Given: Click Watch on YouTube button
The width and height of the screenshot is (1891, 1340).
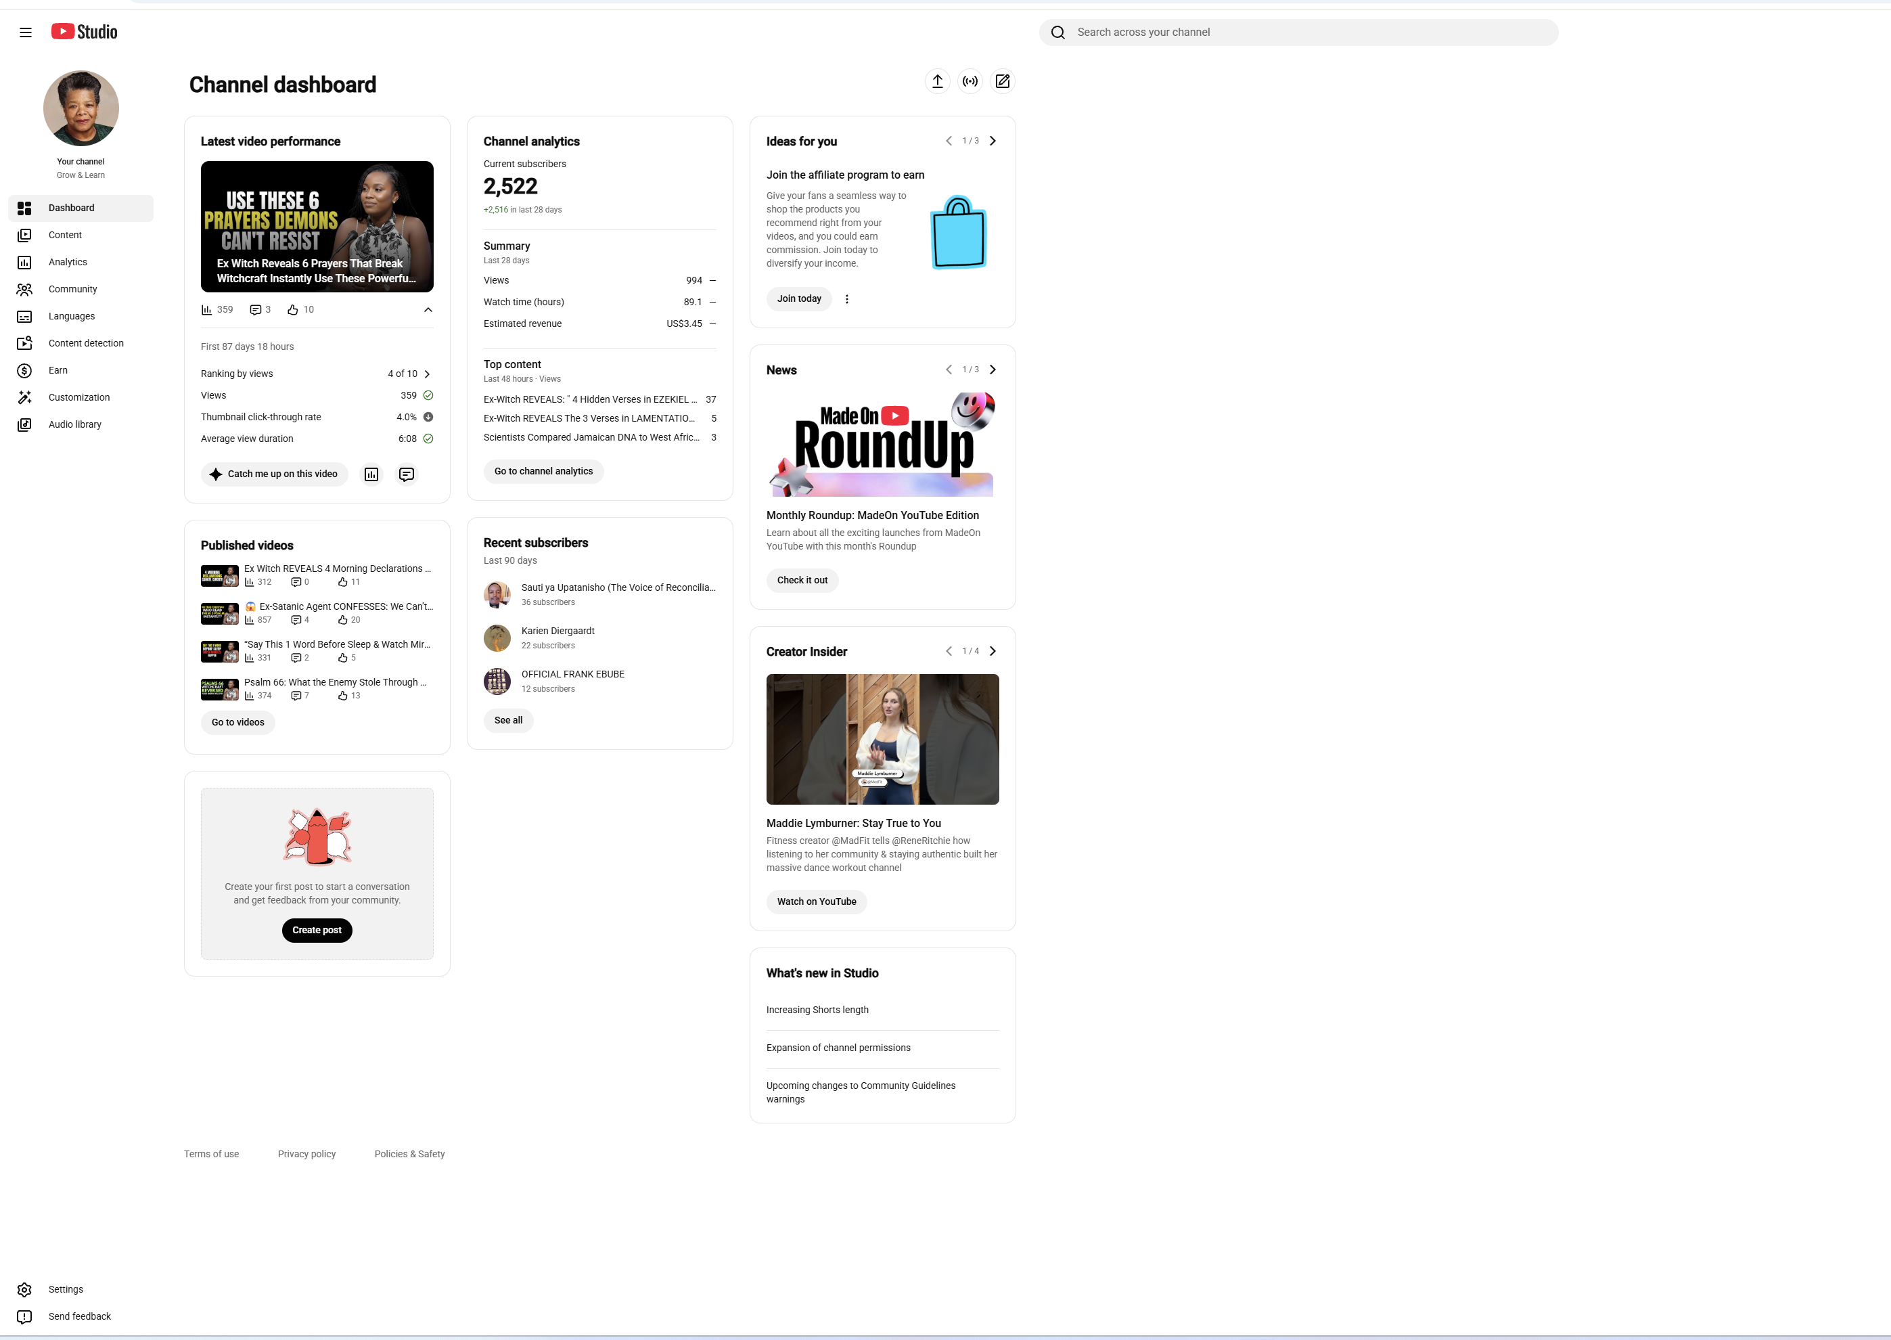Looking at the screenshot, I should 817,902.
